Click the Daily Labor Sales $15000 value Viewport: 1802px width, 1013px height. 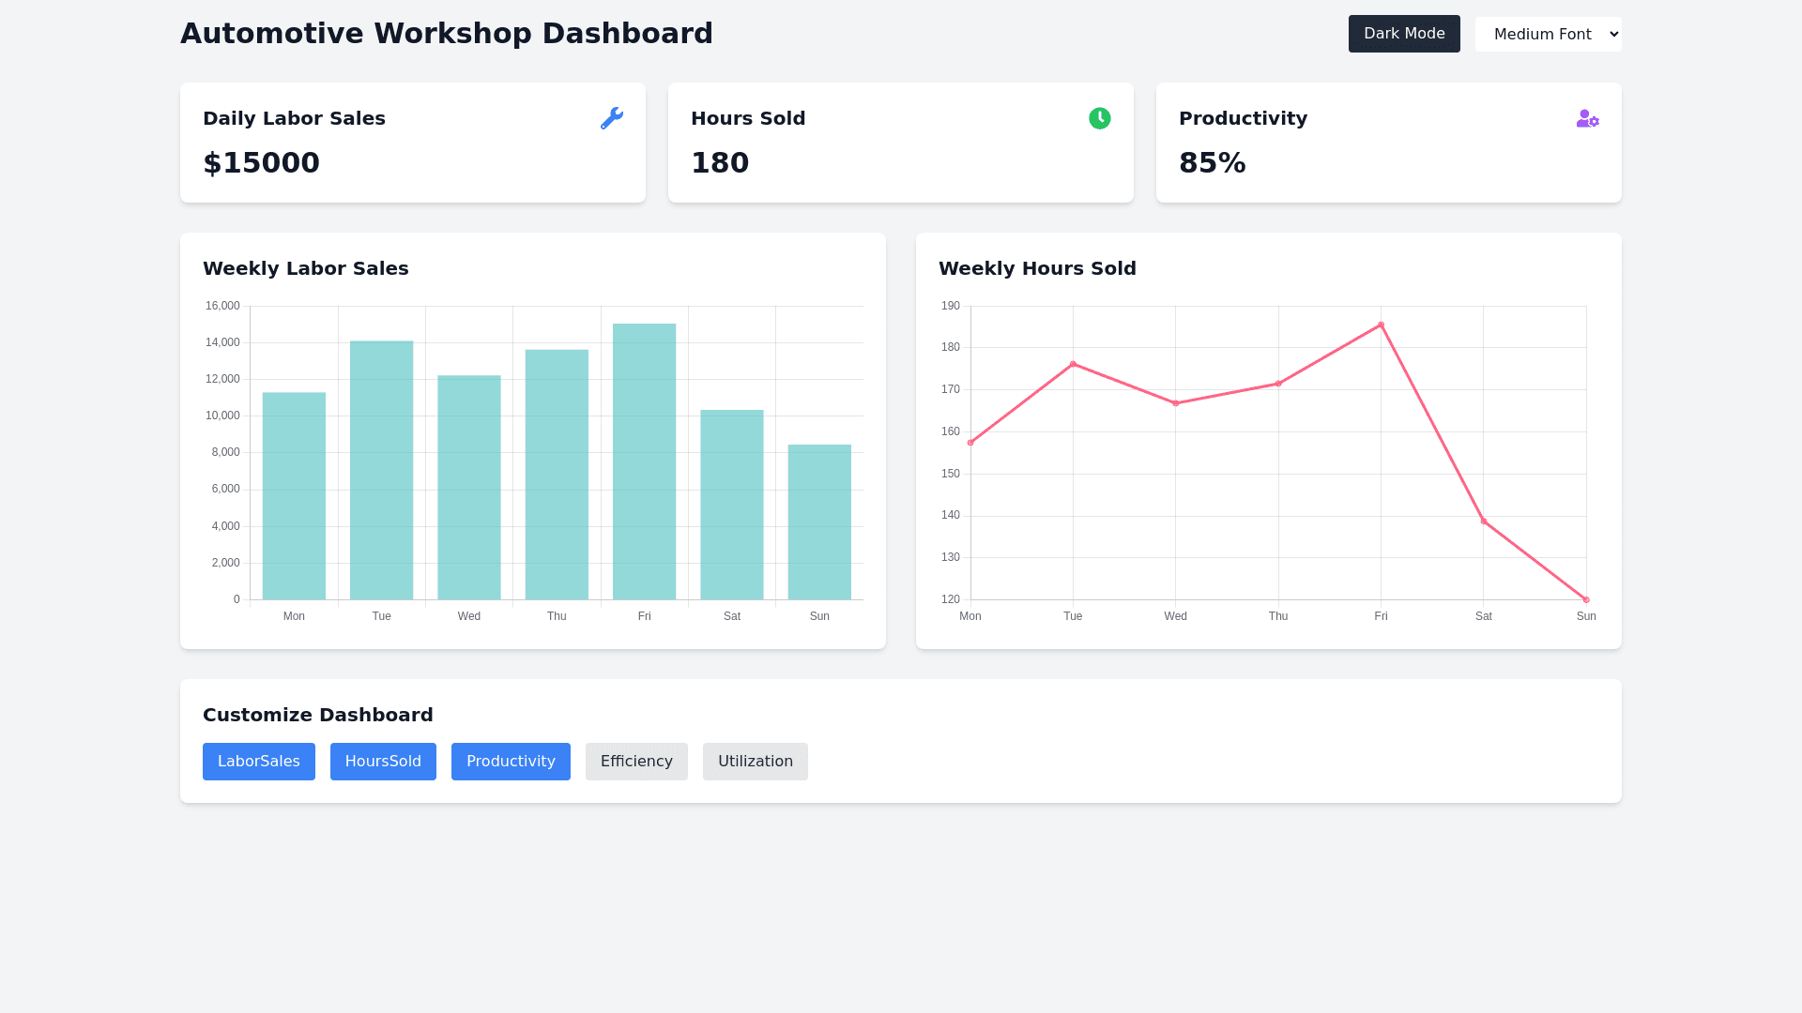[261, 163]
